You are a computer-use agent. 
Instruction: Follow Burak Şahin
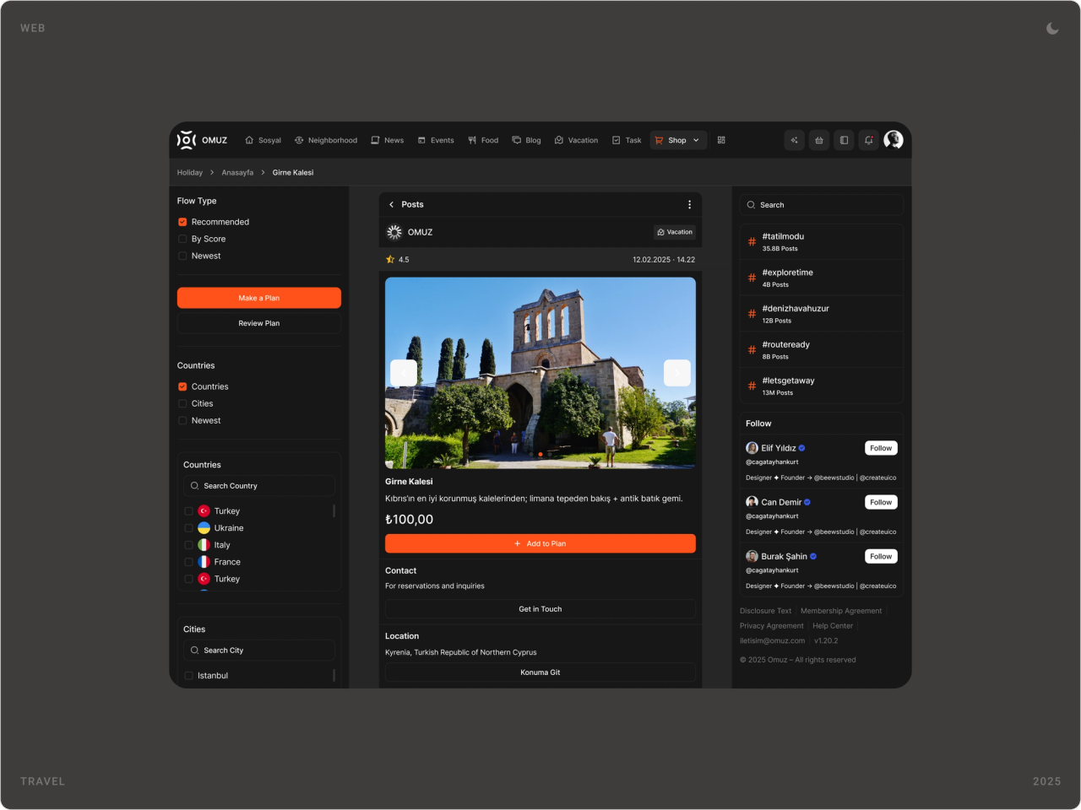[881, 556]
